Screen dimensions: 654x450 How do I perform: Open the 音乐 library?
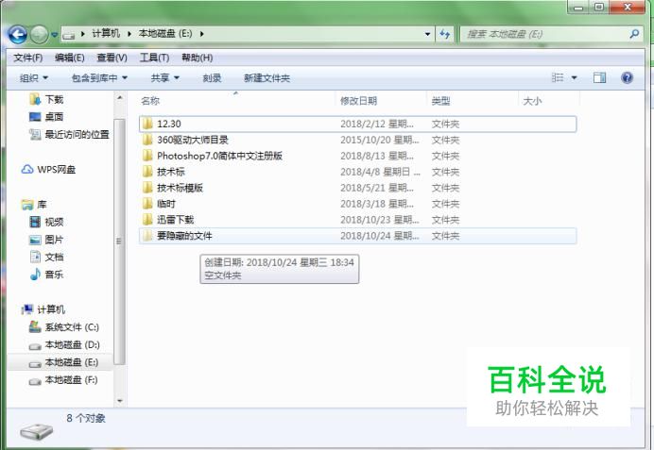coord(46,275)
